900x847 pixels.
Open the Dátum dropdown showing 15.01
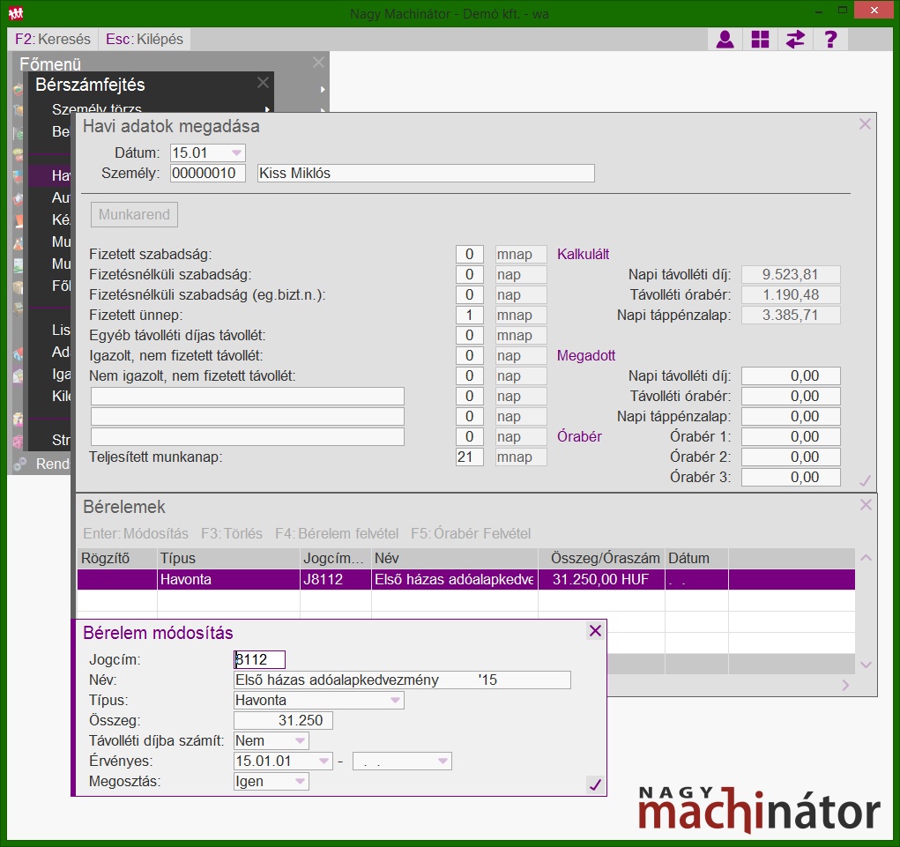(x=235, y=153)
